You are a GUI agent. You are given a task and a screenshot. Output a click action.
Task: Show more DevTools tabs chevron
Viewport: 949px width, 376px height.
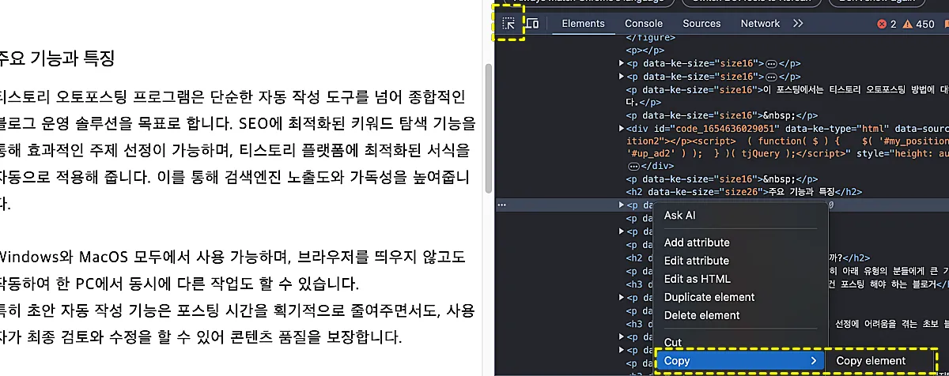click(797, 24)
